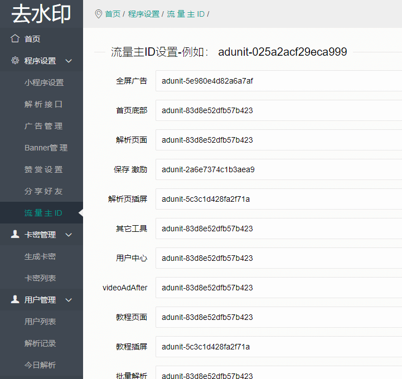Collapse the 程序设置 chevron arrow
This screenshot has width=402, height=379.
(69, 61)
